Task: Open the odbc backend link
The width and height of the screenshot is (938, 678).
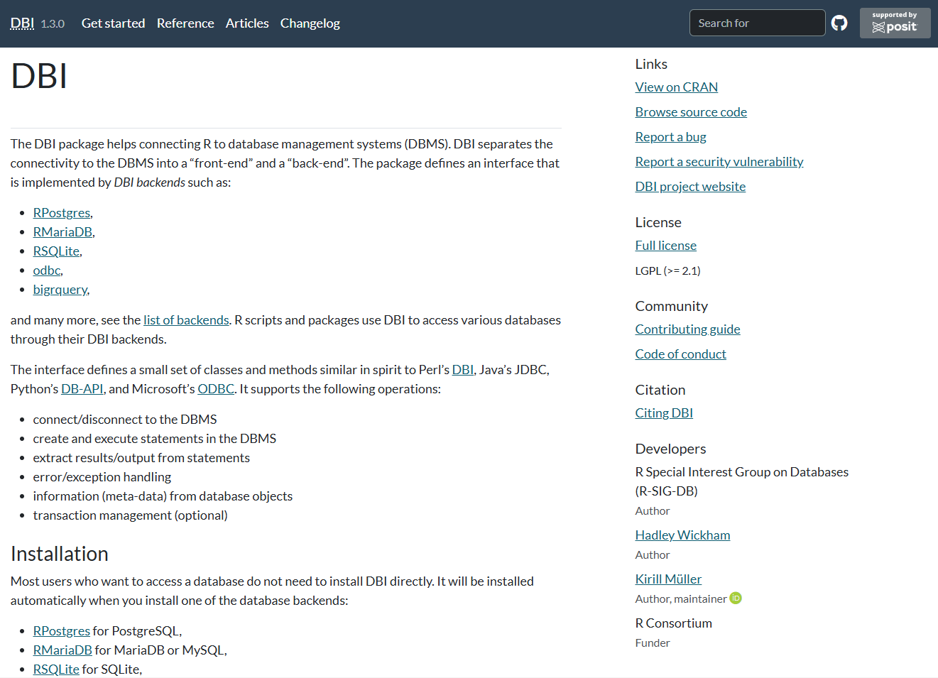Action: point(47,270)
